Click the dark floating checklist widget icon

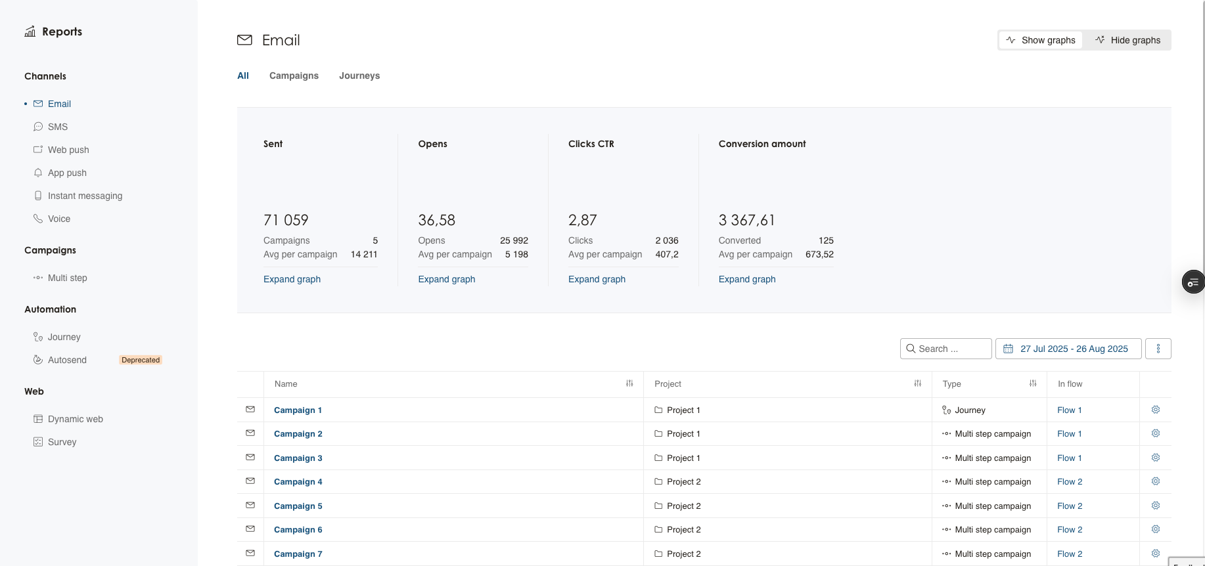point(1193,282)
